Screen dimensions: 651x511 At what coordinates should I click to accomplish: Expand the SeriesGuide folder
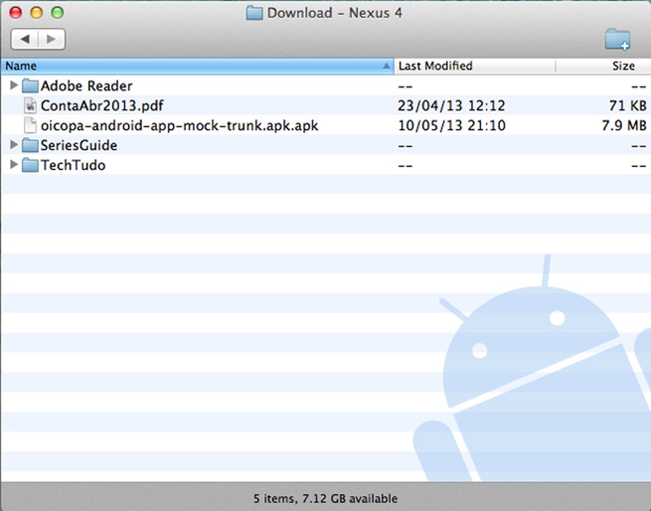14,144
